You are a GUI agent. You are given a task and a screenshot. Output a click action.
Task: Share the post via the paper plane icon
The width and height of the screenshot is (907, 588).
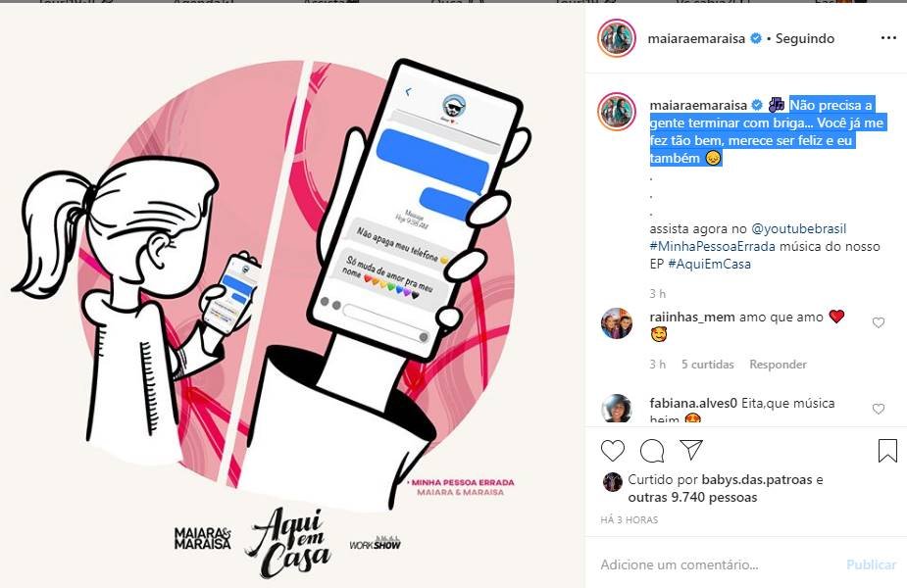(691, 450)
